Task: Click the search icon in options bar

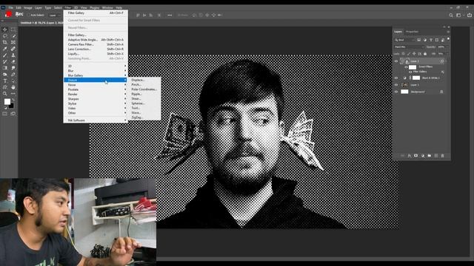Action: point(451,15)
